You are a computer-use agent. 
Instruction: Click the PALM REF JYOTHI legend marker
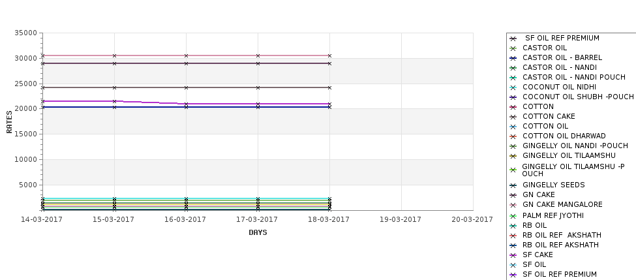coord(513,216)
